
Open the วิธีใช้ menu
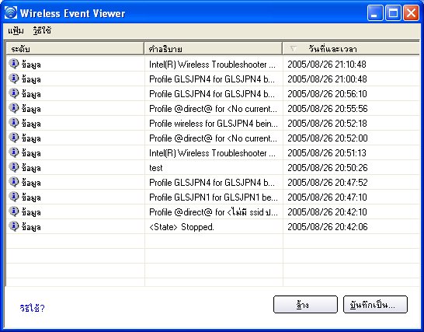42,30
